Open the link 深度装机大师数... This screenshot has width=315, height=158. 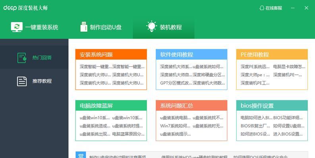coord(209,83)
